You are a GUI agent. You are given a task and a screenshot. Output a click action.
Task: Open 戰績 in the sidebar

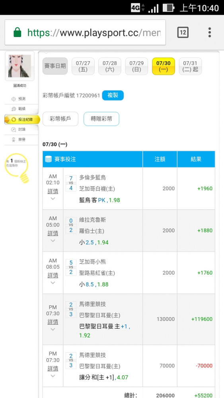tap(19, 109)
